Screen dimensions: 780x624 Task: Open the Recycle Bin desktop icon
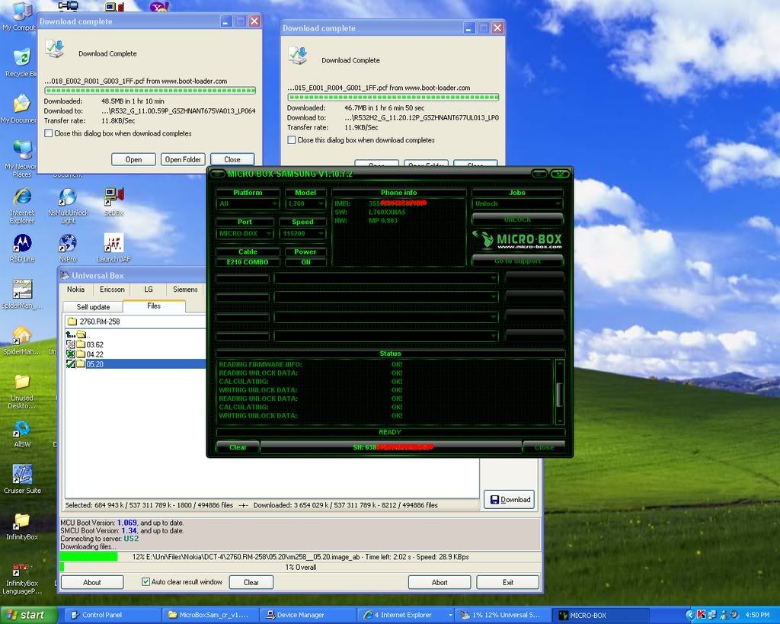(20, 62)
